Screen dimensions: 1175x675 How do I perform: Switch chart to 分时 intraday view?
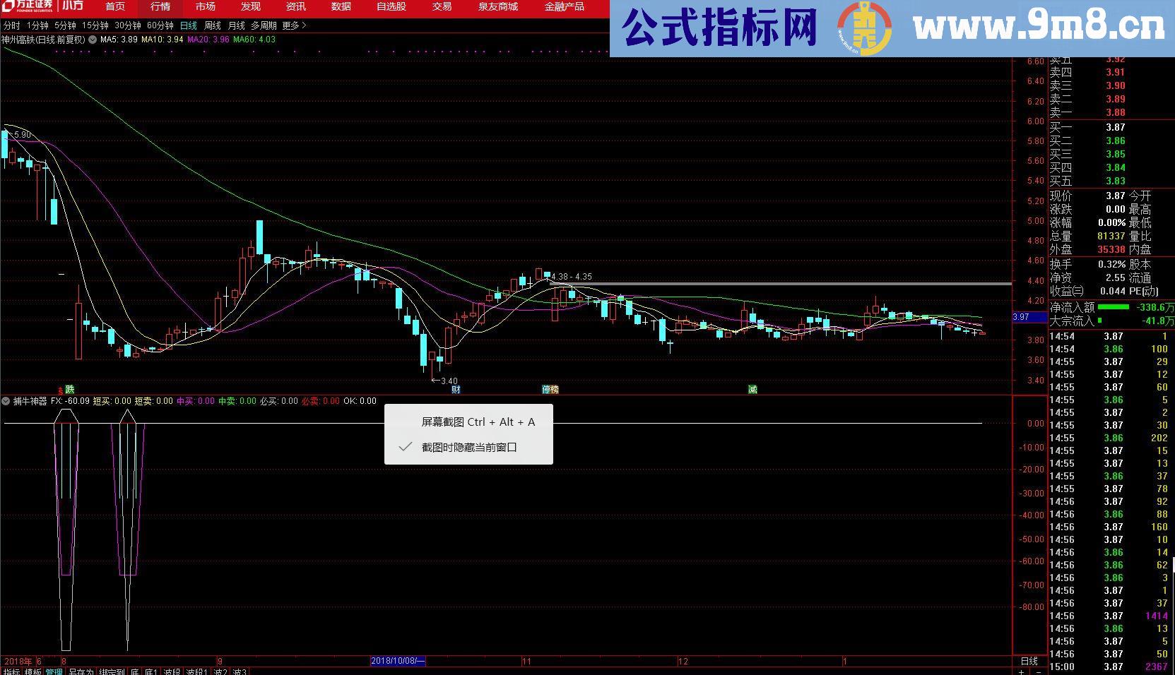point(12,25)
